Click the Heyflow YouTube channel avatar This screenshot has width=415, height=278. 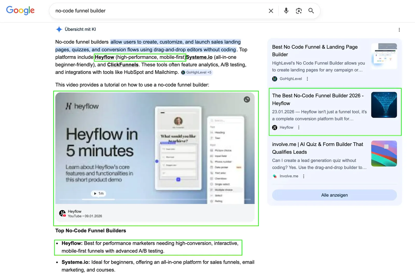point(63,213)
